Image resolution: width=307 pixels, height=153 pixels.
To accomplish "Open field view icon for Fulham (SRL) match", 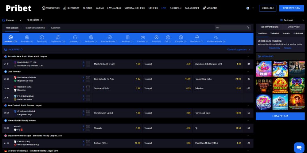I will tap(88, 141).
